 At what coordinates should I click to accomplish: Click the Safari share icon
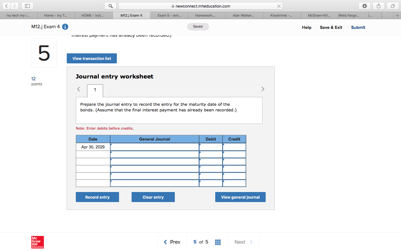pos(378,6)
